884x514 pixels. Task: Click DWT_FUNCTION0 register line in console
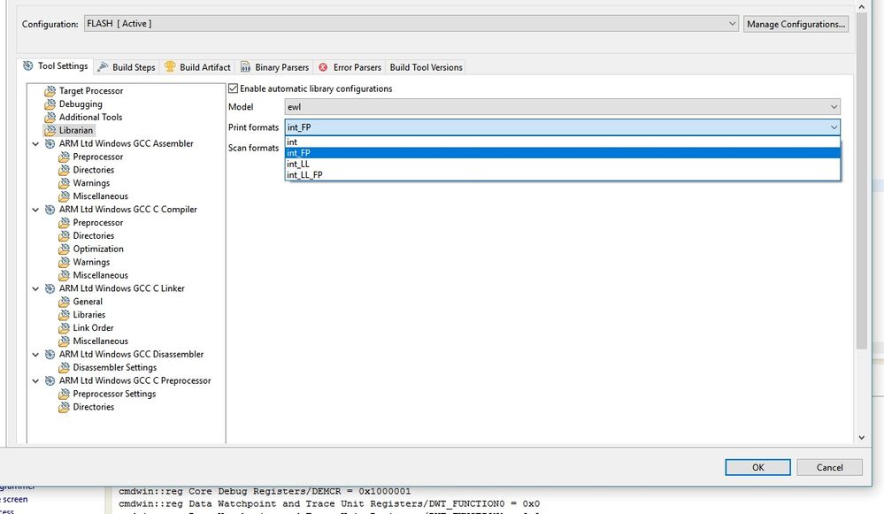click(328, 504)
